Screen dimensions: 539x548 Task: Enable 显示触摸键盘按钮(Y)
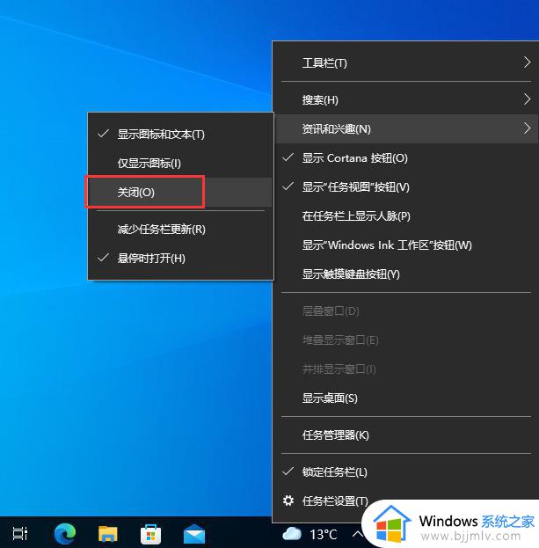(x=406, y=274)
